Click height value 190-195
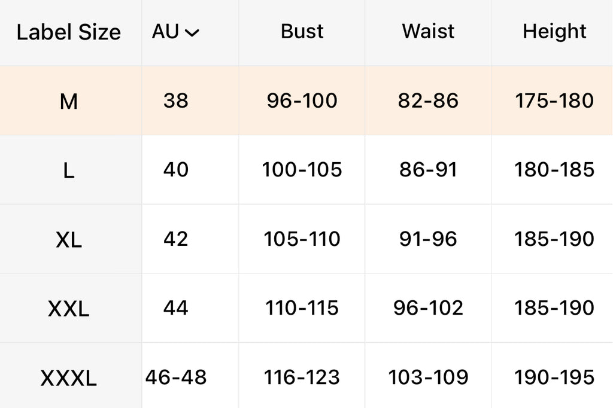 point(554,377)
